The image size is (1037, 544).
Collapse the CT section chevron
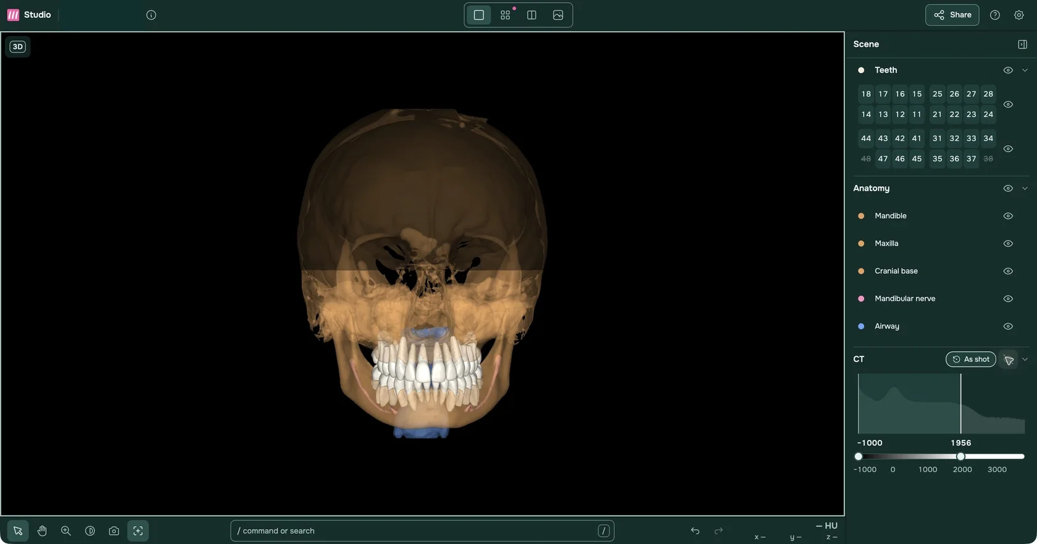click(1025, 360)
